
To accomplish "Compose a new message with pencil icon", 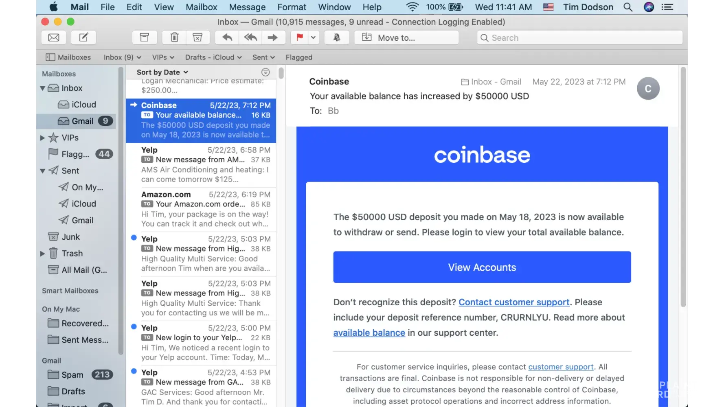I will click(83, 37).
